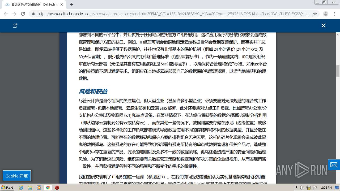Click the action center flag icon
The width and height of the screenshot is (340, 191).
[315, 188]
